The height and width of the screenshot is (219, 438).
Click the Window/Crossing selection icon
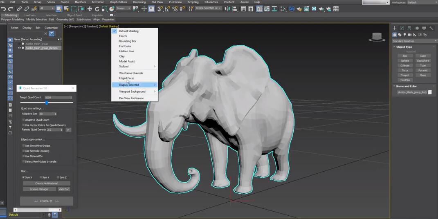(x=81, y=9)
